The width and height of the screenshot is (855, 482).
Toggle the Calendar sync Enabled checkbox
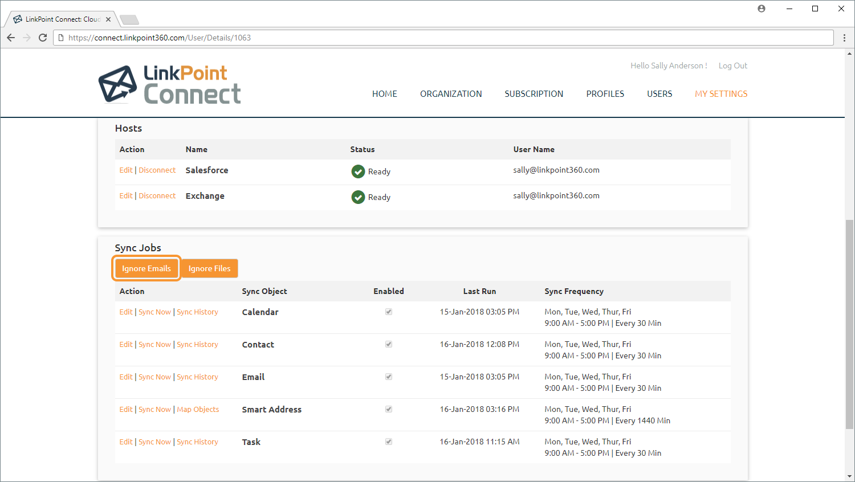tap(389, 312)
